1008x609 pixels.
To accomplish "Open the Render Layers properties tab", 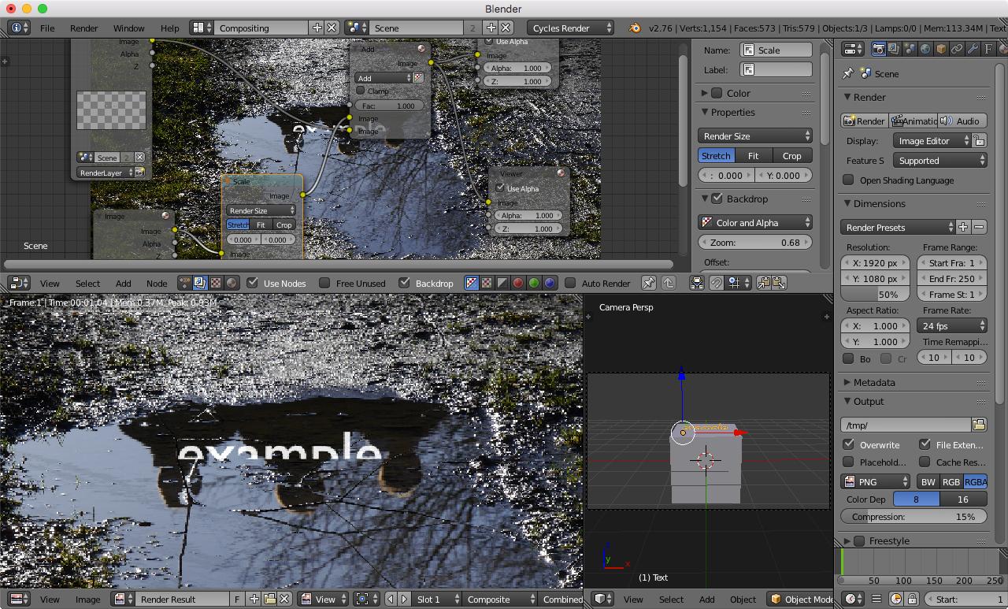I will (x=894, y=49).
